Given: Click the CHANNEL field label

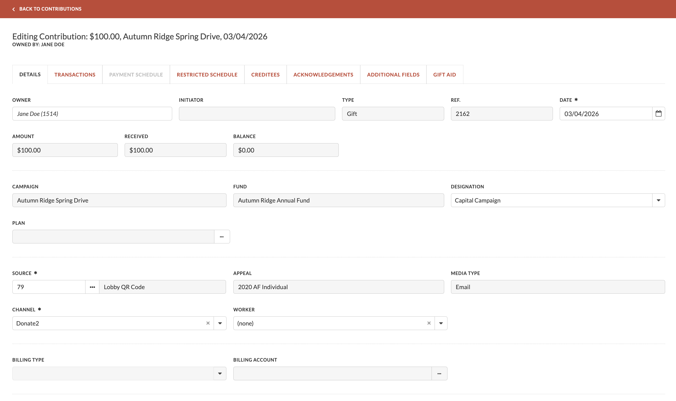Looking at the screenshot, I should tap(24, 310).
